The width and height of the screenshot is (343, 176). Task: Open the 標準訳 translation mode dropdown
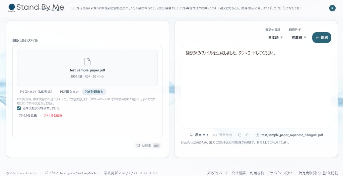298,38
